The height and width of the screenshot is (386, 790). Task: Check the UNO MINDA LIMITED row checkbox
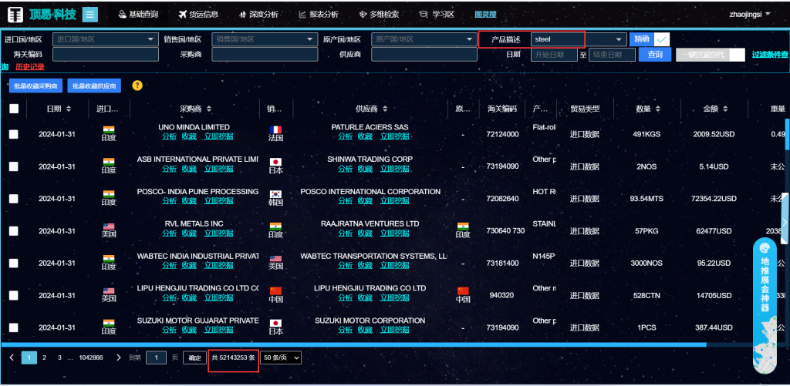[14, 134]
